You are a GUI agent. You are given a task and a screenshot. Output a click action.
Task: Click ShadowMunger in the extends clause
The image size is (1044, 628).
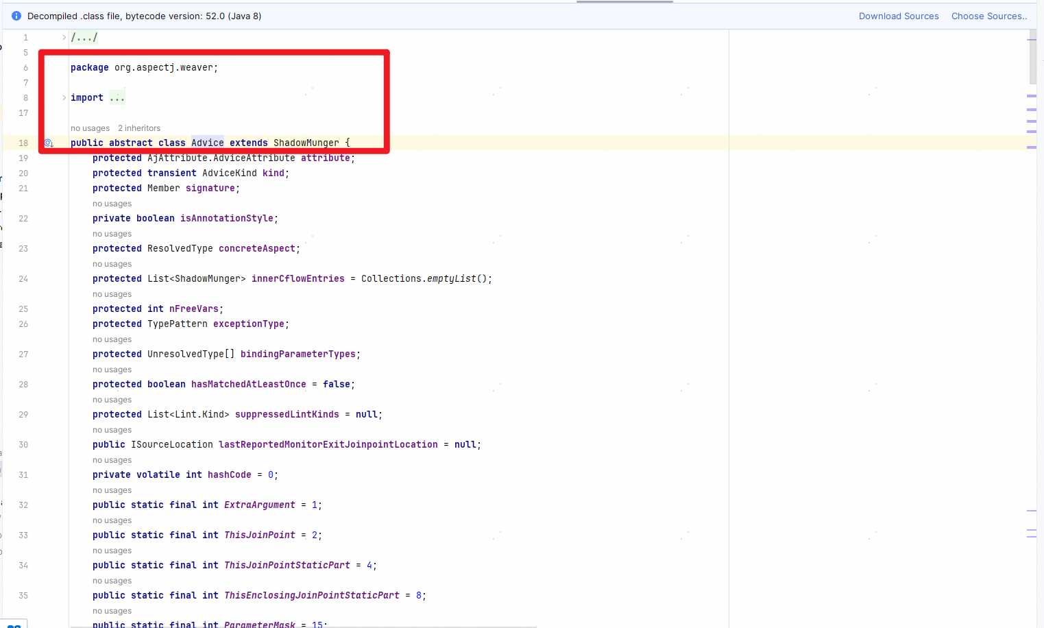pyautogui.click(x=306, y=143)
